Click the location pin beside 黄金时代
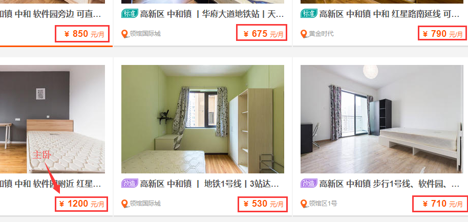The height and width of the screenshot is (222, 468). [x=304, y=34]
